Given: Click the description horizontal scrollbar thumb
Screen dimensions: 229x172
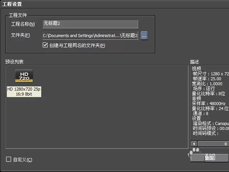Looking at the screenshot, I should pos(214,144).
